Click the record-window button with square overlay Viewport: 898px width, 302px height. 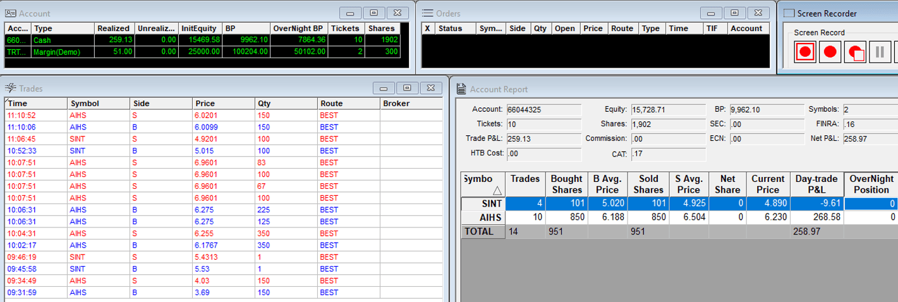pos(855,52)
